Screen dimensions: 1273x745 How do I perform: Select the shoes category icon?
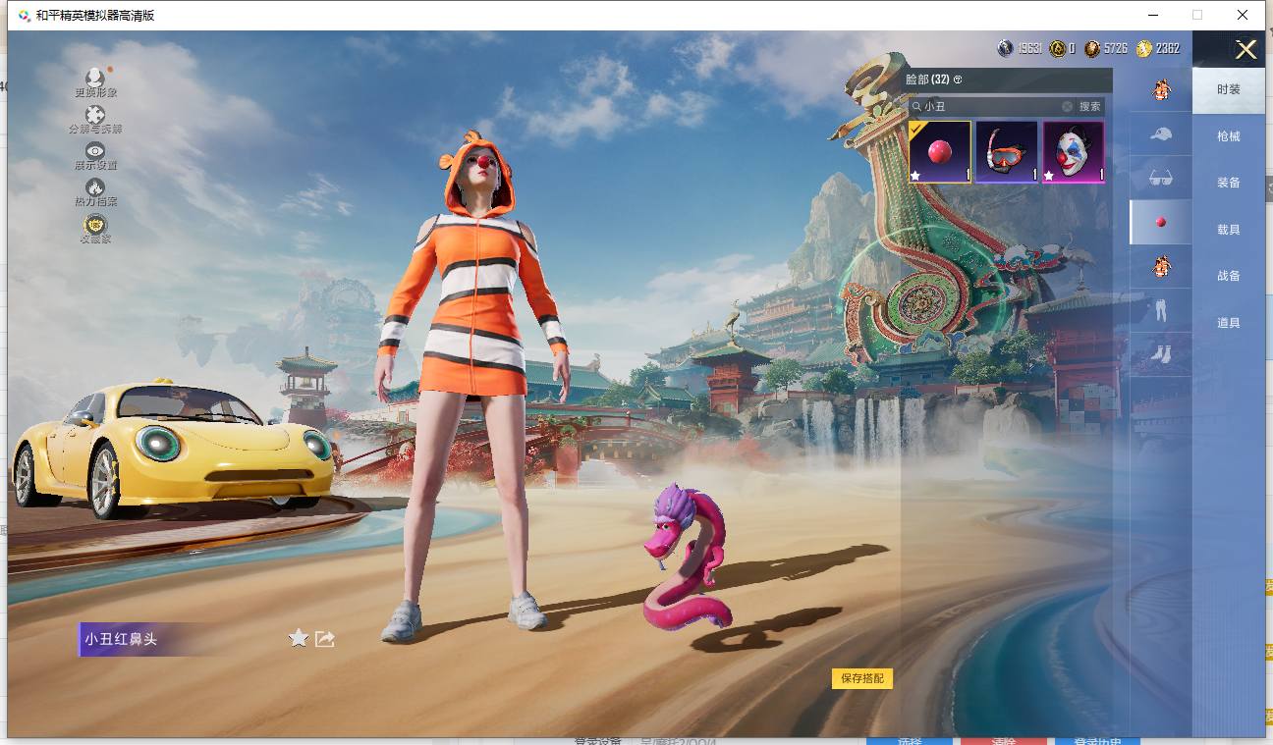pos(1161,354)
